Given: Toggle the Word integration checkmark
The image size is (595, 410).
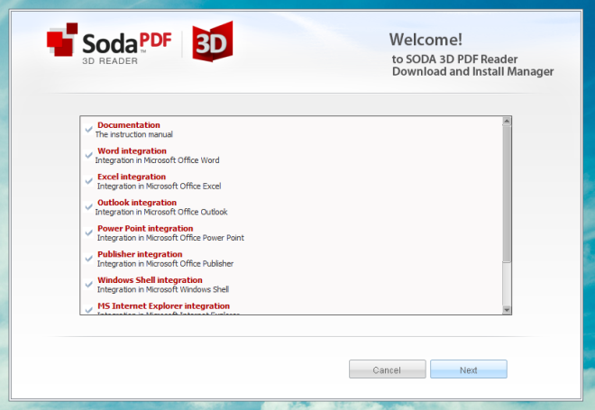Looking at the screenshot, I should tap(88, 155).
